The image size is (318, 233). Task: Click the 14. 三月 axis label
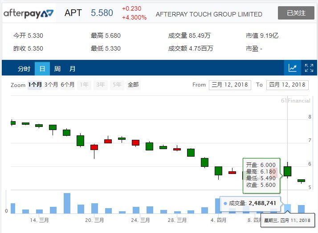[x=39, y=220]
